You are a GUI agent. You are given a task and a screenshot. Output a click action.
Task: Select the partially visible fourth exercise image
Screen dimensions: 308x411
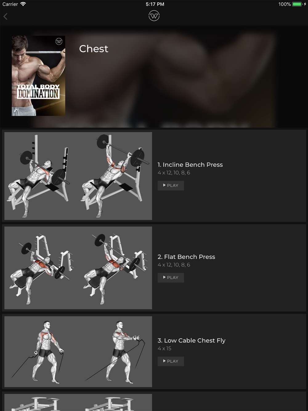[x=78, y=402]
